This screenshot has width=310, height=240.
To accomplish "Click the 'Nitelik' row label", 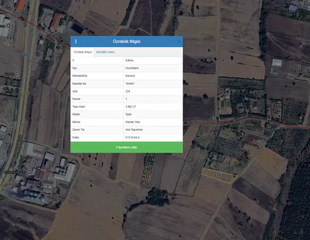I will (76, 114).
